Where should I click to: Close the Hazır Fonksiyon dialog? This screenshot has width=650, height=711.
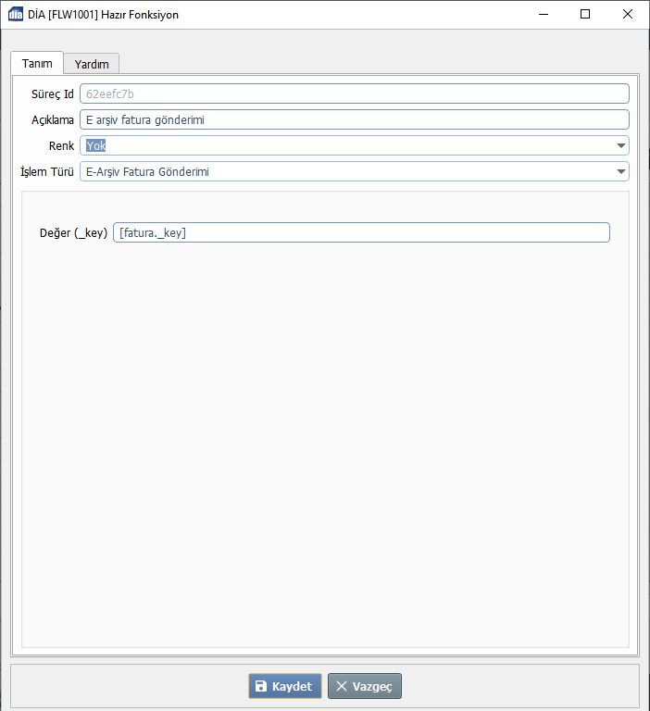(x=628, y=14)
